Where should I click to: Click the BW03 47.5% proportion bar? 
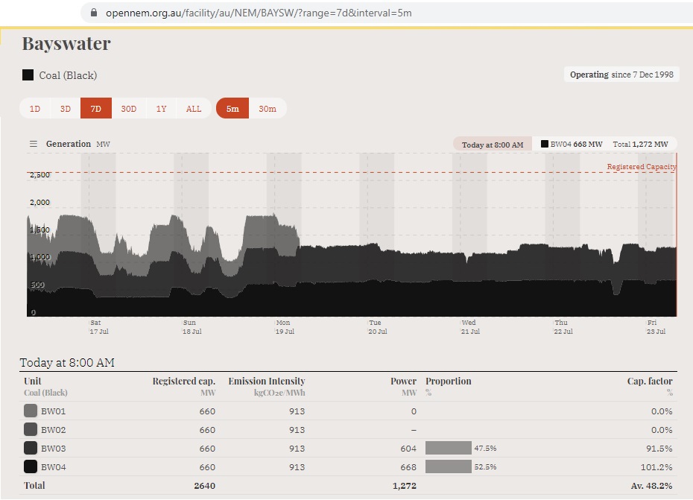tap(448, 448)
